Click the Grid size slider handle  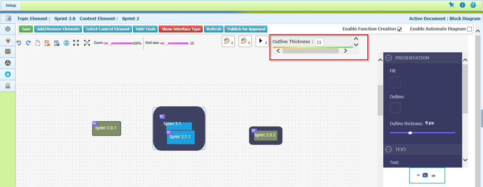pos(166,43)
